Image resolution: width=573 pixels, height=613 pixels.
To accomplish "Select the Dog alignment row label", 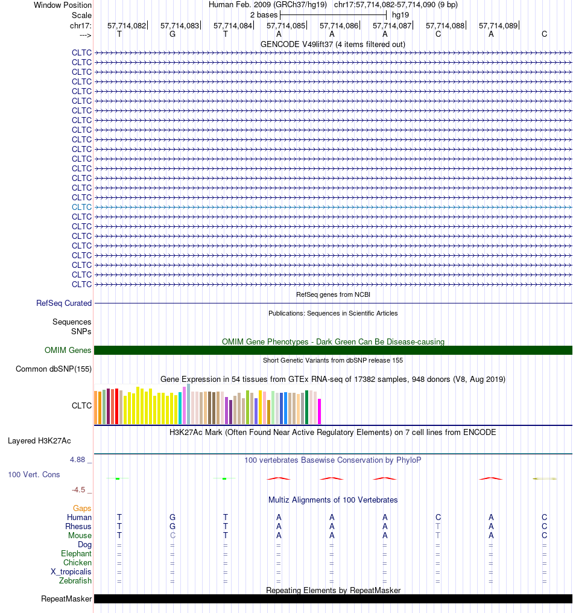I will point(84,545).
